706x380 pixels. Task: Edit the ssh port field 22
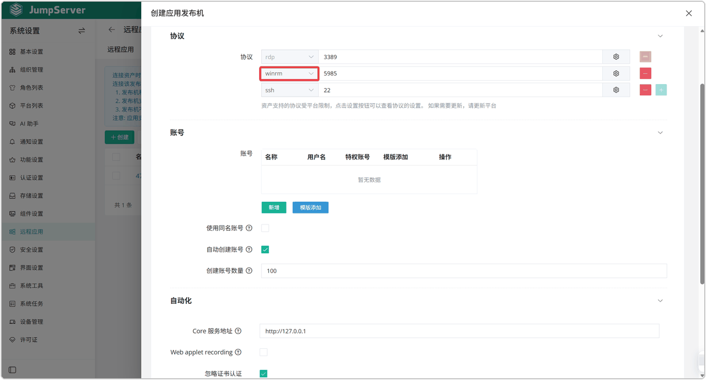(461, 90)
